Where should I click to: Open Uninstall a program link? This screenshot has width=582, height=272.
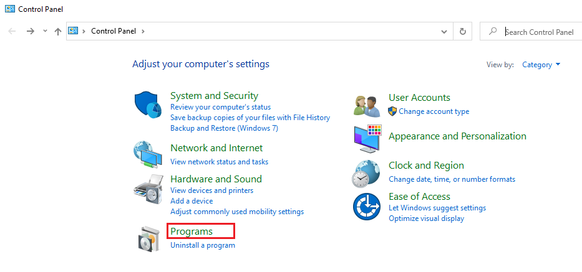click(203, 245)
